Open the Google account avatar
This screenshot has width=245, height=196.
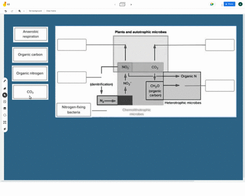pos(240,4)
